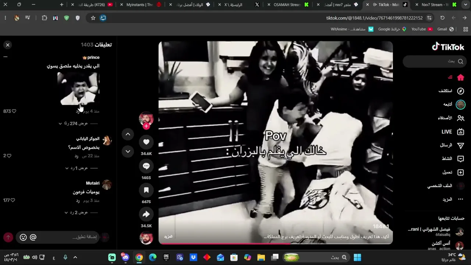Open the Chrome three-dot menu
Screen dimensions: 471x265
5,18
